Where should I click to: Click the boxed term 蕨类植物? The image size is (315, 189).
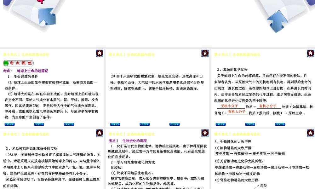(x=259, y=153)
